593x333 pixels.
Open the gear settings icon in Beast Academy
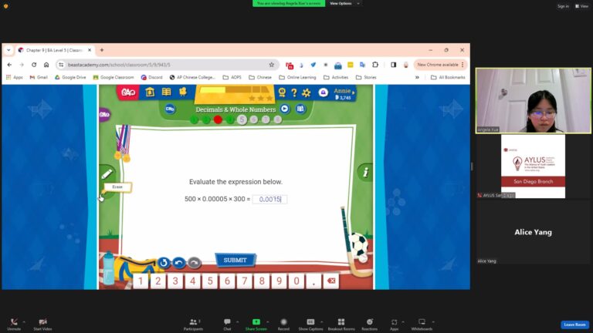click(307, 92)
